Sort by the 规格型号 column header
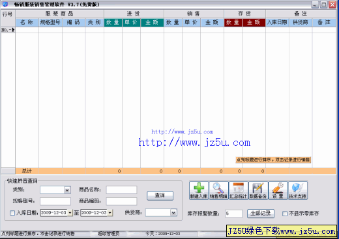339x239 pixels. tap(50, 22)
